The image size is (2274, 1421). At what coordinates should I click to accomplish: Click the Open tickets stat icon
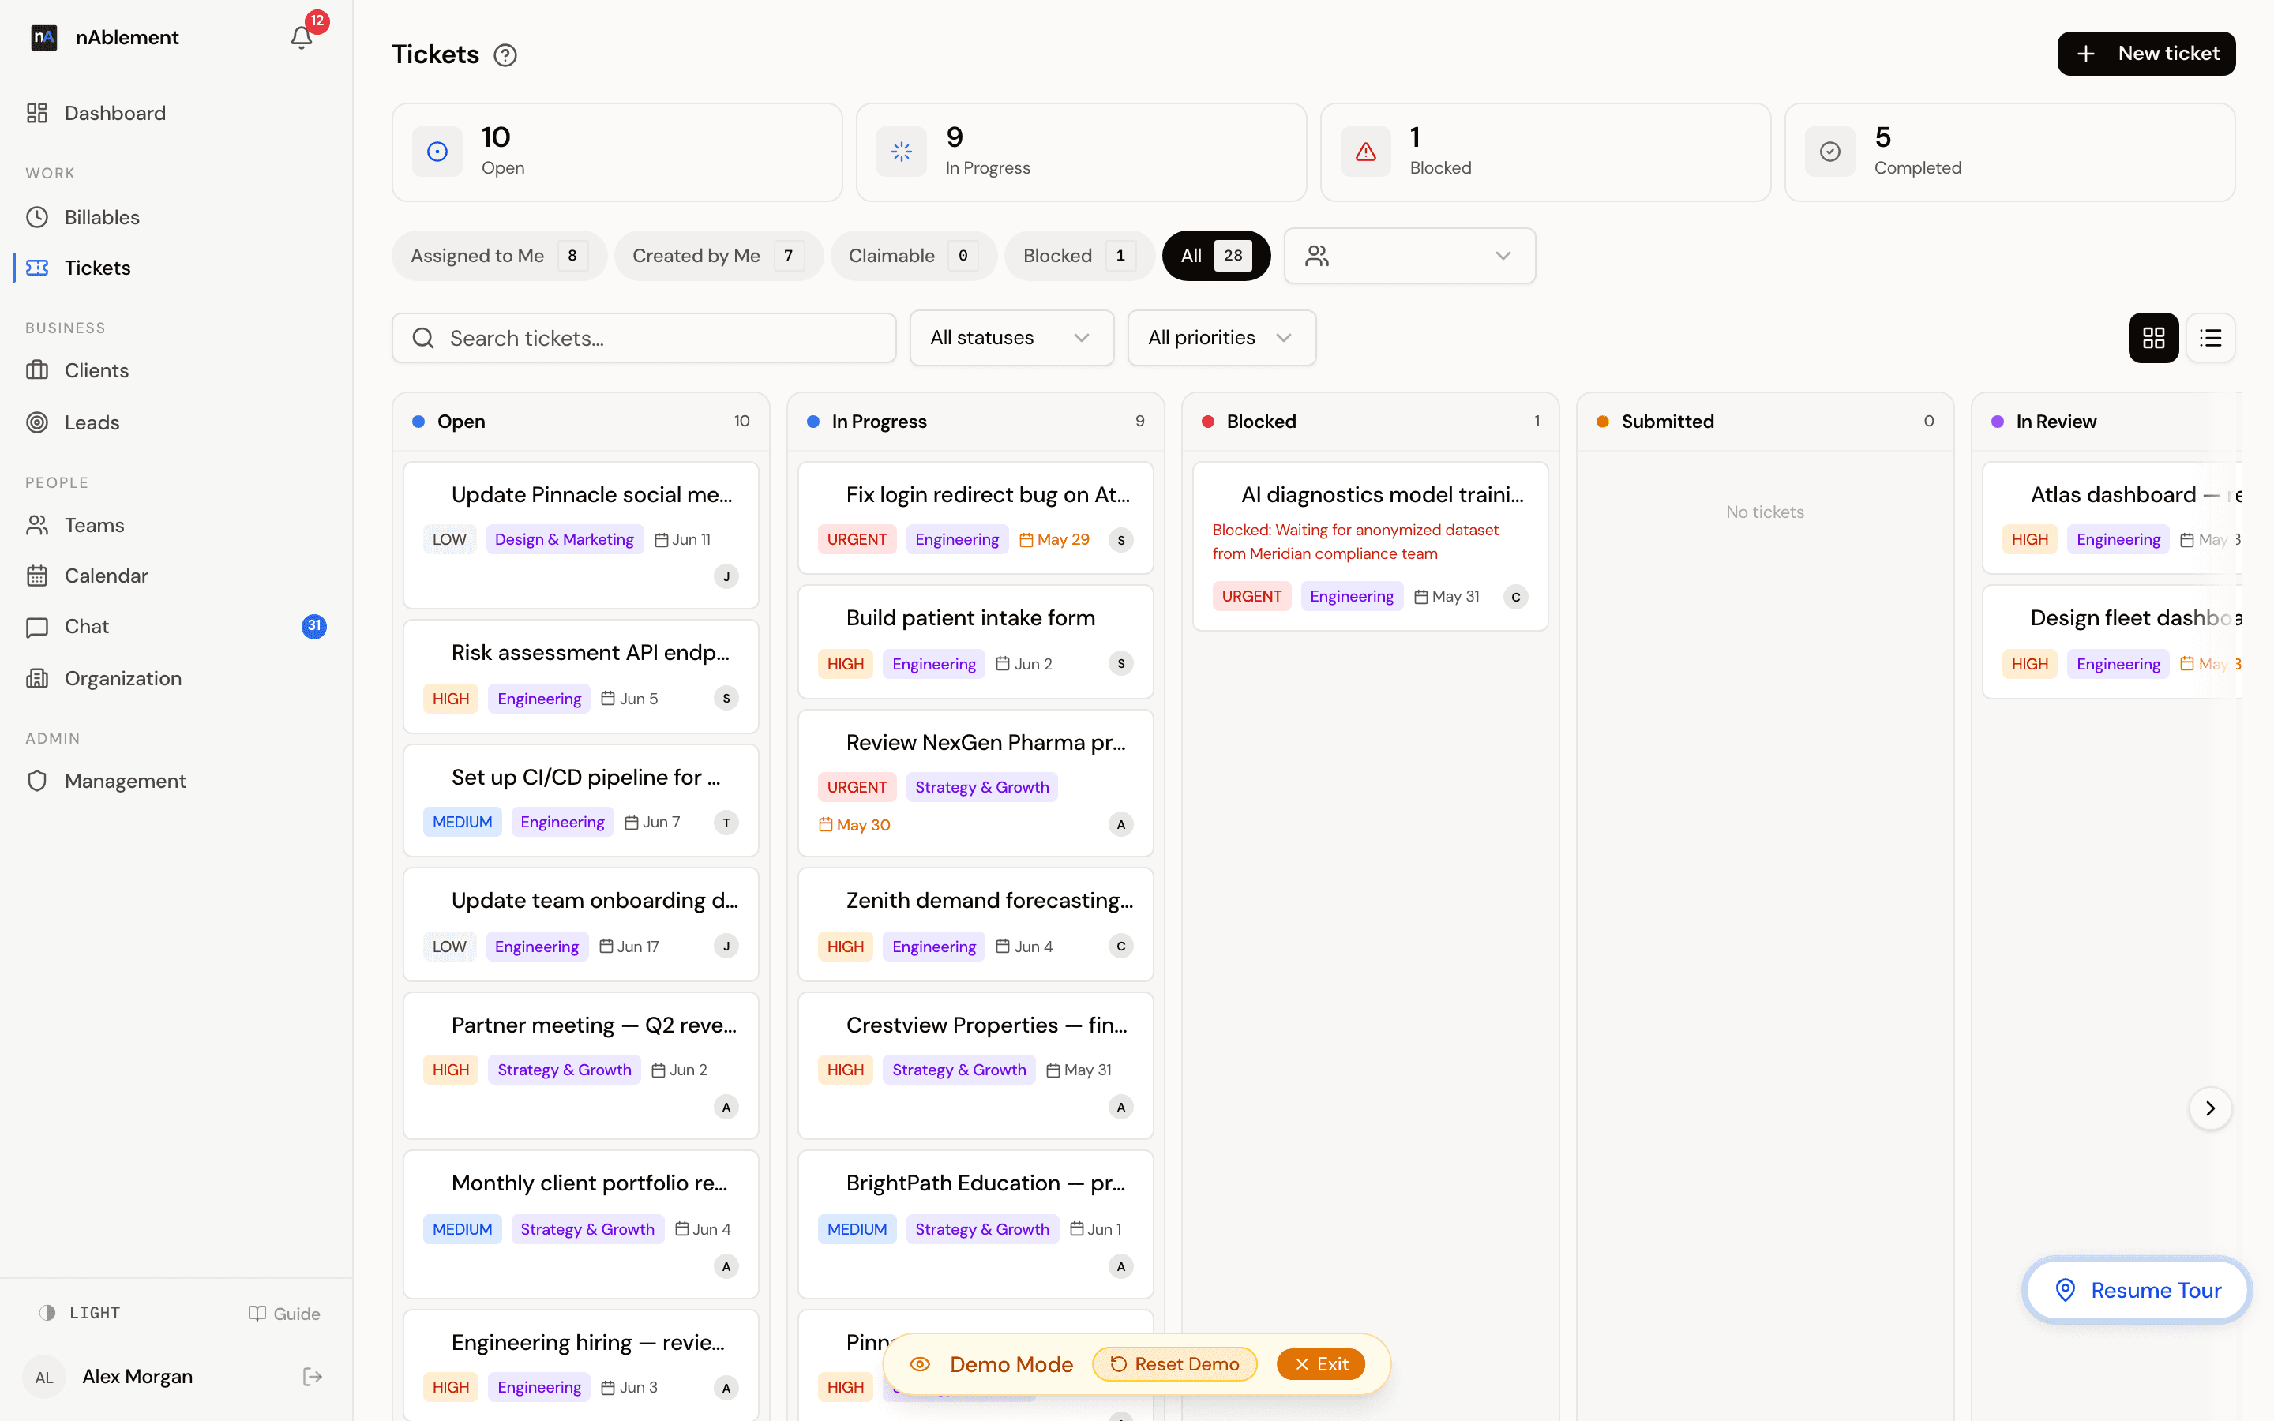pyautogui.click(x=438, y=152)
